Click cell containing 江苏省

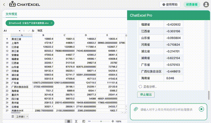21,47
